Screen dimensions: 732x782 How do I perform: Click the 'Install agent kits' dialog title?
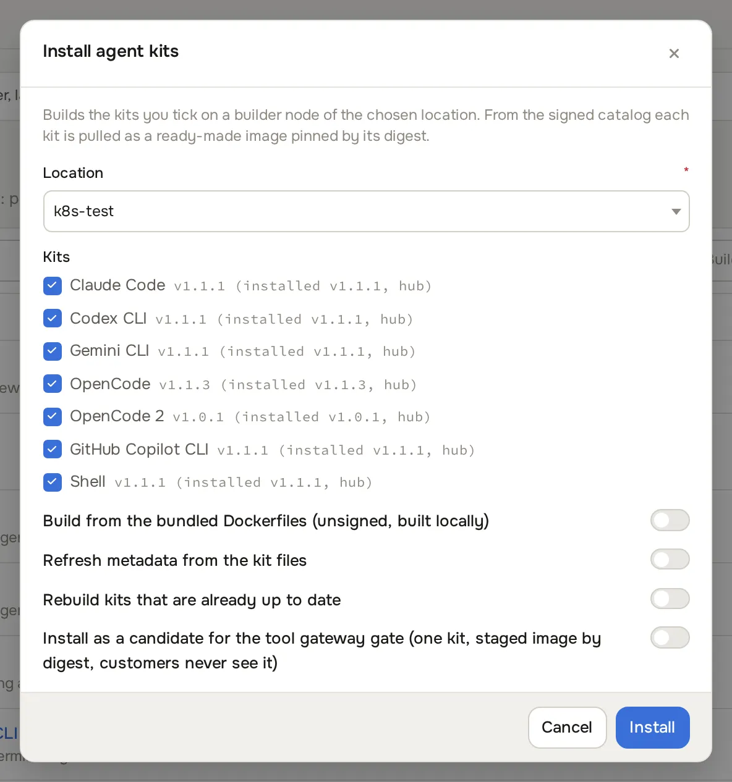111,51
